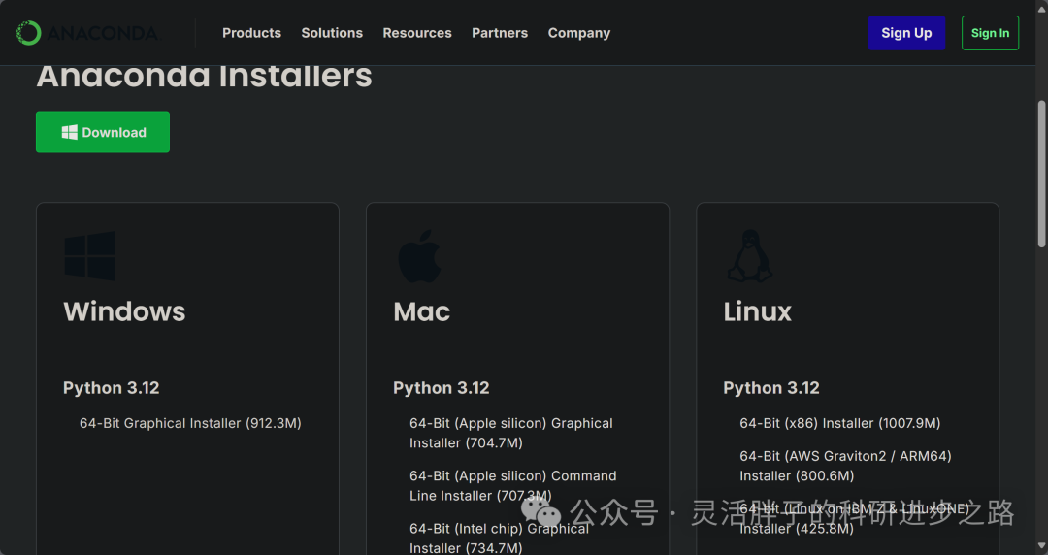
Task: Click the Sign Up button
Action: click(906, 33)
